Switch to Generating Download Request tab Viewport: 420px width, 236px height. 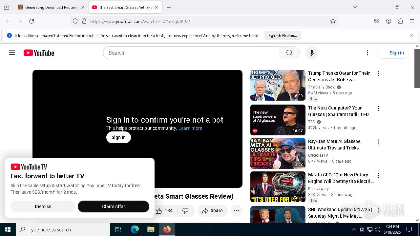coord(51,7)
